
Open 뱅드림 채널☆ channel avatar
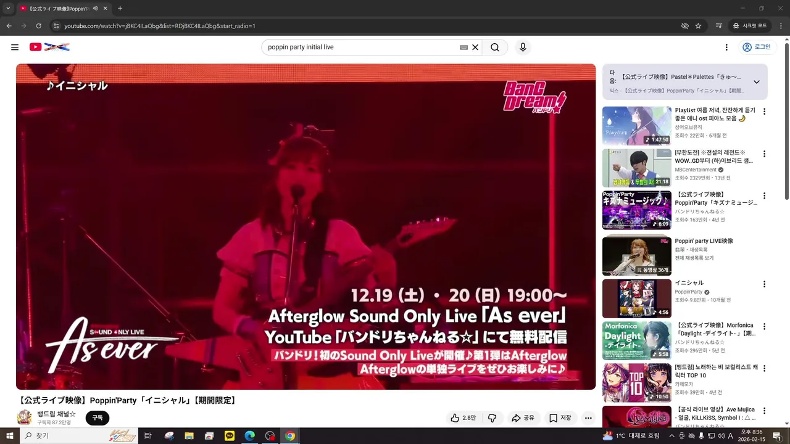click(x=25, y=417)
